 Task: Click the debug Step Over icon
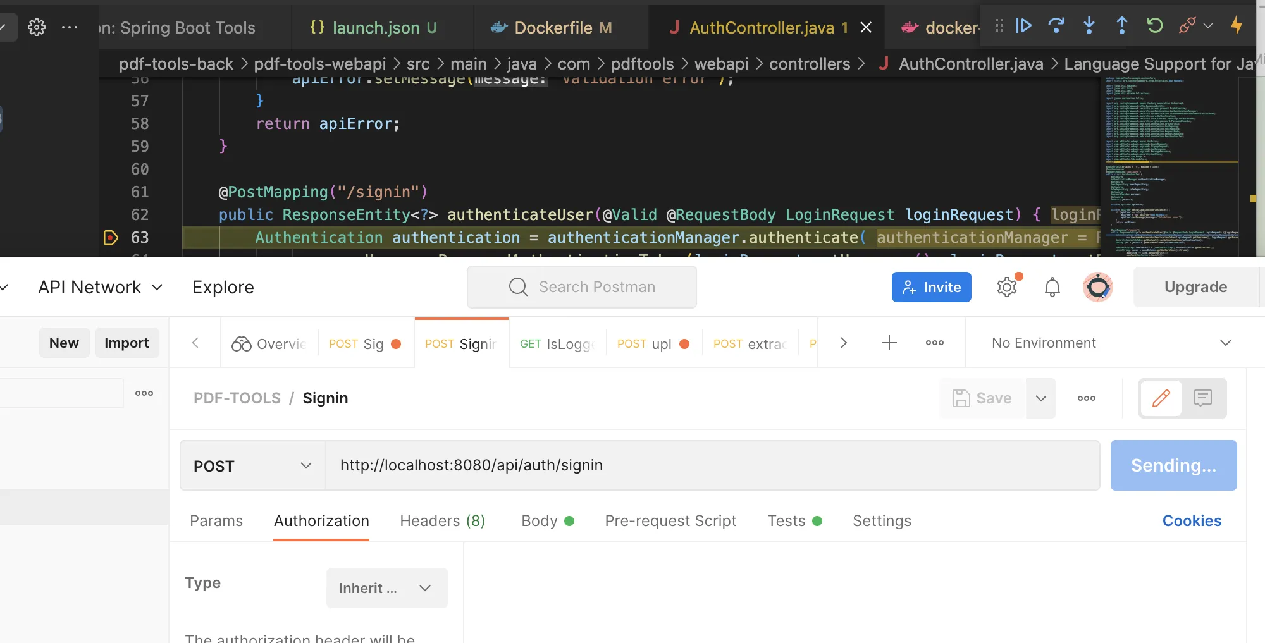pos(1056,26)
